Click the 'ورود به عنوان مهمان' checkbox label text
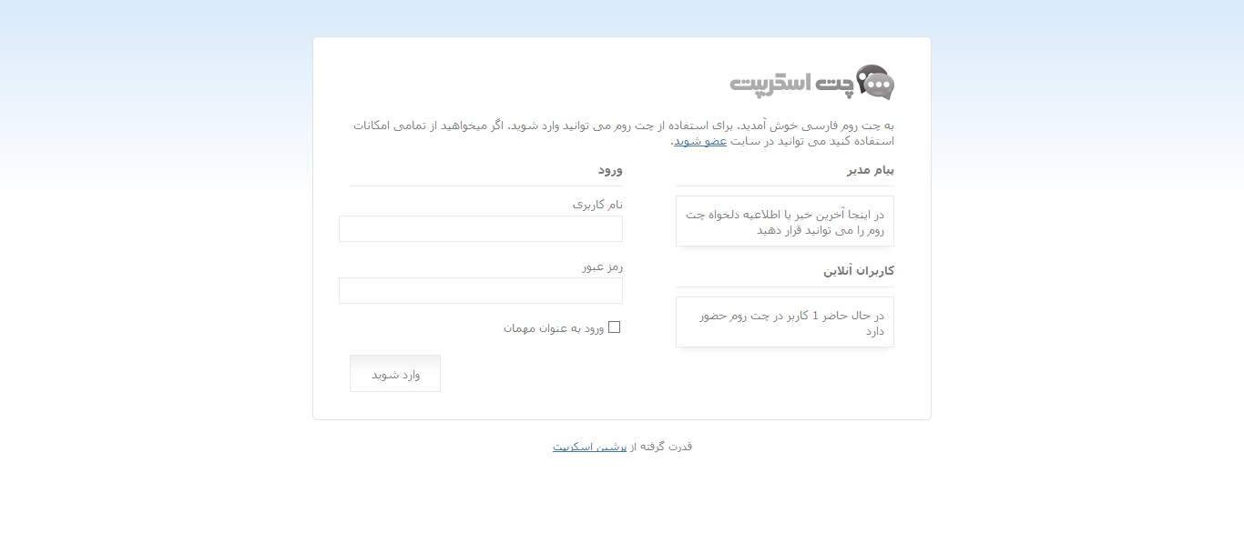The width and height of the screenshot is (1244, 543). pos(553,328)
